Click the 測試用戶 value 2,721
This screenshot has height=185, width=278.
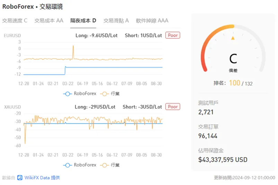tap(206, 112)
